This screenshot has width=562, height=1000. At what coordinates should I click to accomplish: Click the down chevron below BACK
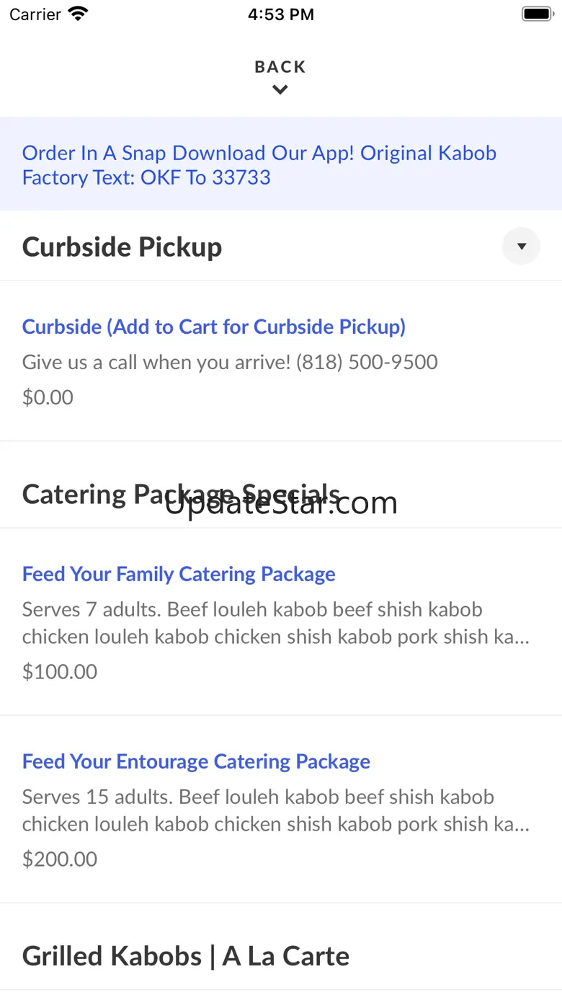click(x=280, y=90)
